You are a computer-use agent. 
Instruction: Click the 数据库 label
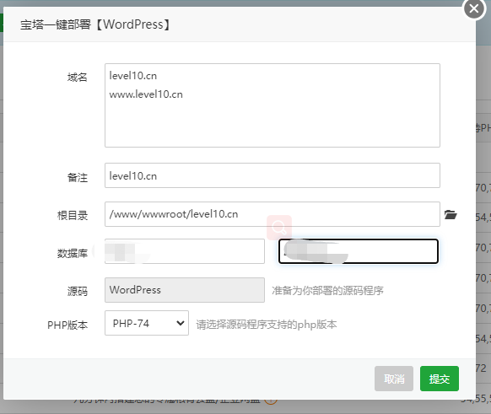pos(73,253)
